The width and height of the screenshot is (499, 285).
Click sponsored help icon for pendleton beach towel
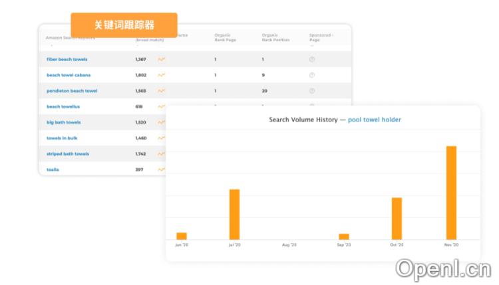tap(312, 91)
